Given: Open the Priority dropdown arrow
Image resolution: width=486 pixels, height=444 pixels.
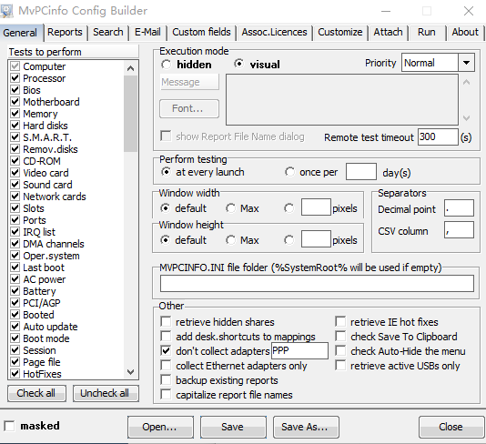Looking at the screenshot, I should click(466, 63).
